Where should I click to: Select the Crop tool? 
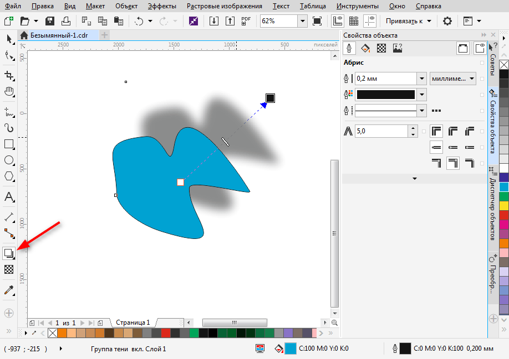[x=9, y=75]
